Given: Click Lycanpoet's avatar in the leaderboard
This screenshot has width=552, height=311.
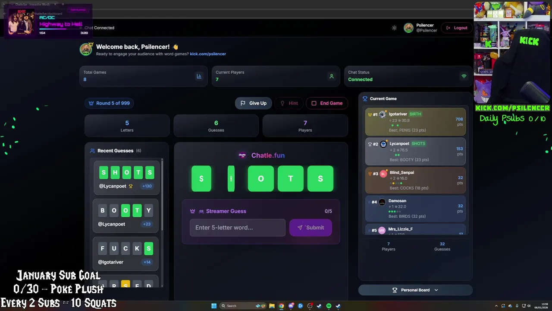Looking at the screenshot, I should [x=383, y=144].
